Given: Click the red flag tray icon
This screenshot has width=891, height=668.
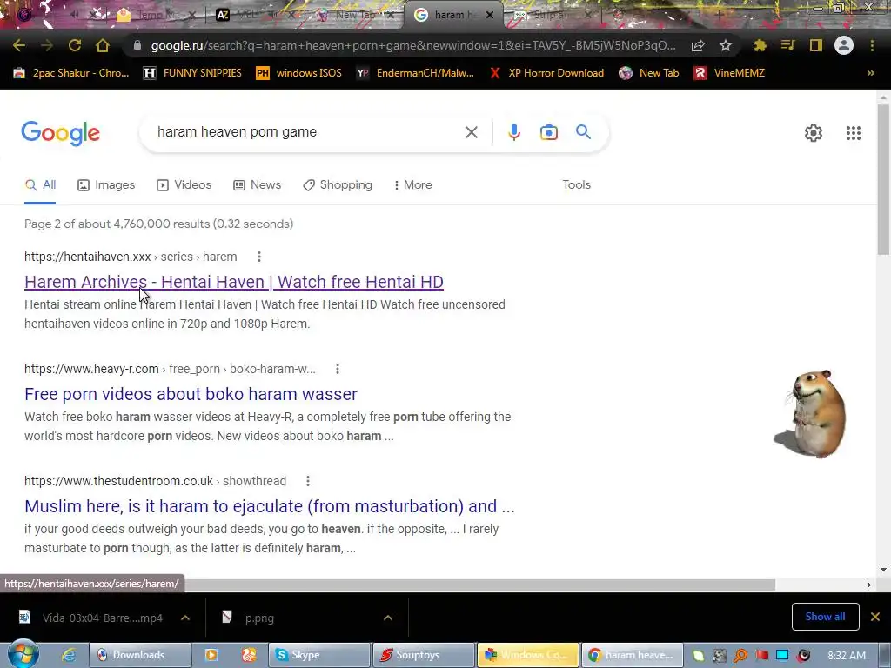Looking at the screenshot, I should click(x=761, y=656).
